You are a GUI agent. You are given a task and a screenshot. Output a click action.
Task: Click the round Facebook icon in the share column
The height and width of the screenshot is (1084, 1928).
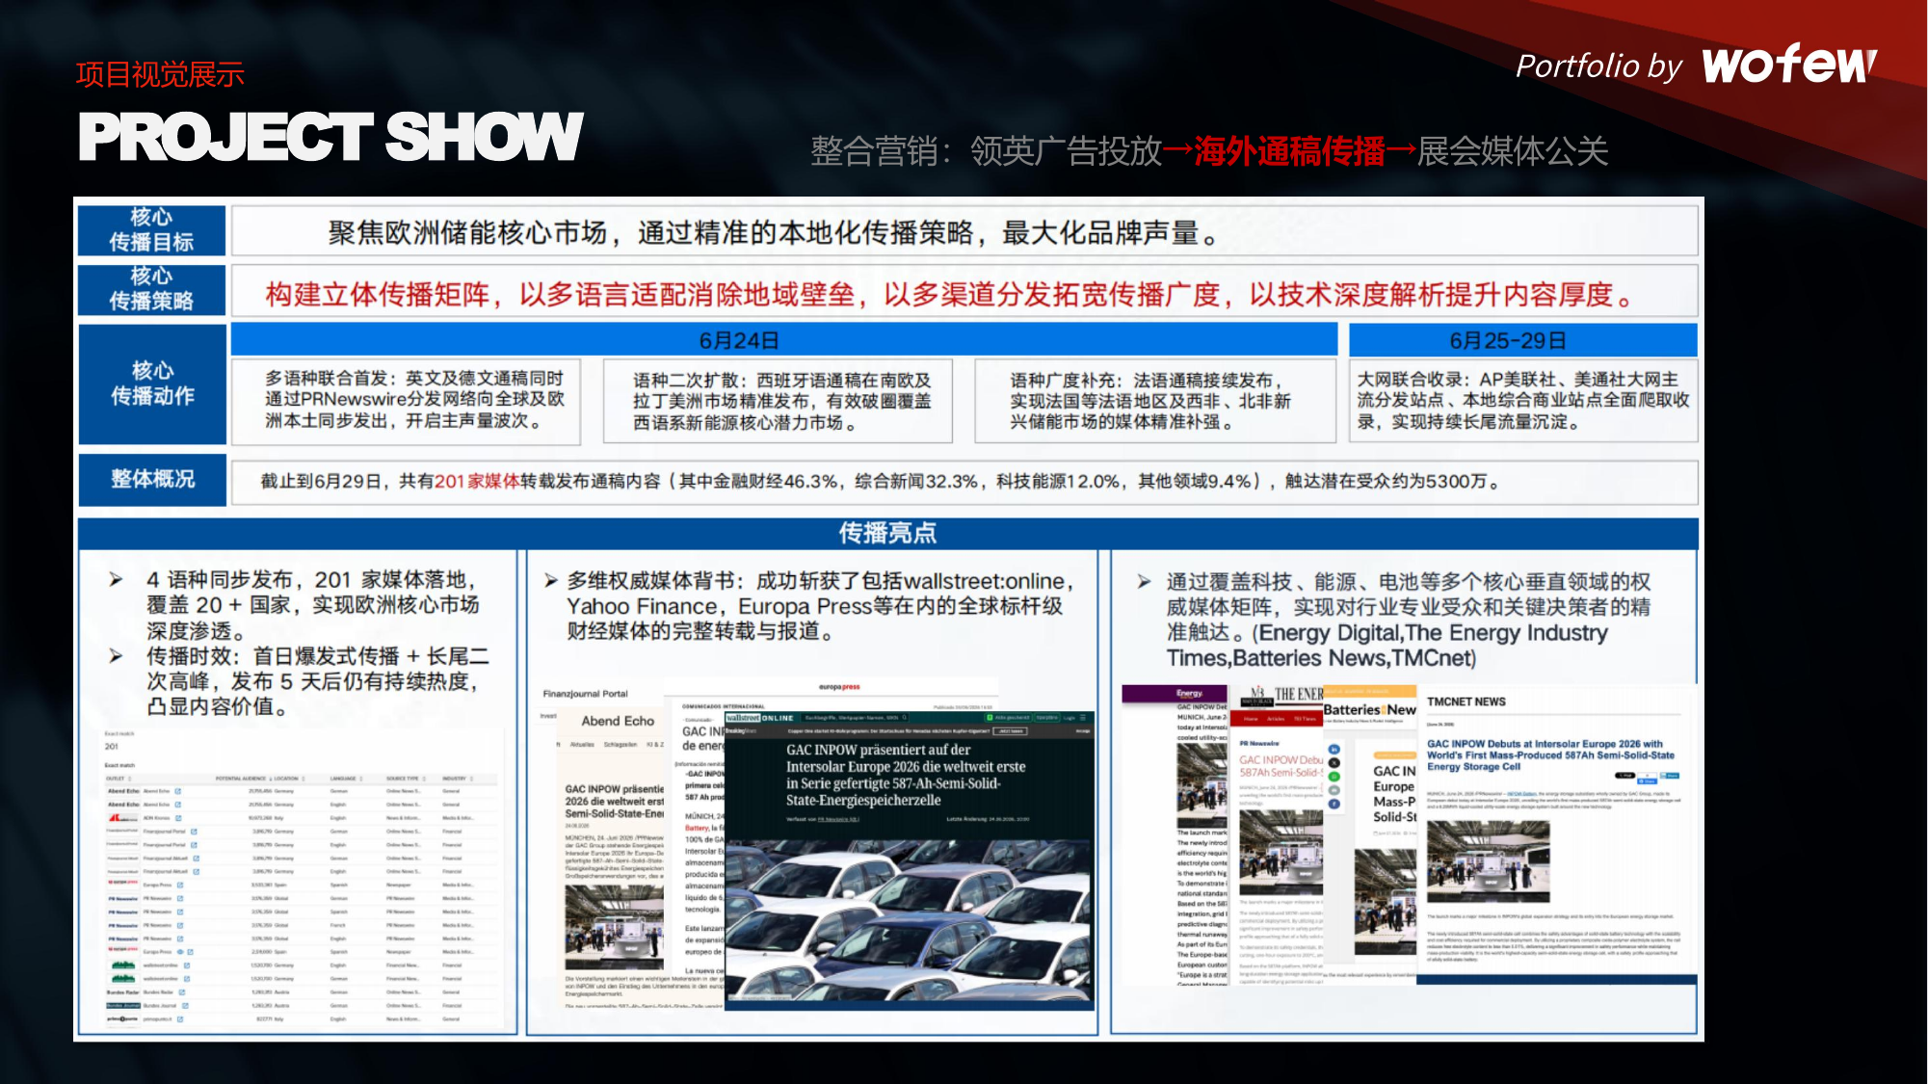(x=1334, y=803)
